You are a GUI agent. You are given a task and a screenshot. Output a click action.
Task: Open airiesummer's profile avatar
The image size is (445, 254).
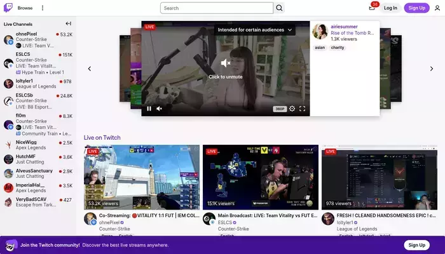[x=320, y=32]
